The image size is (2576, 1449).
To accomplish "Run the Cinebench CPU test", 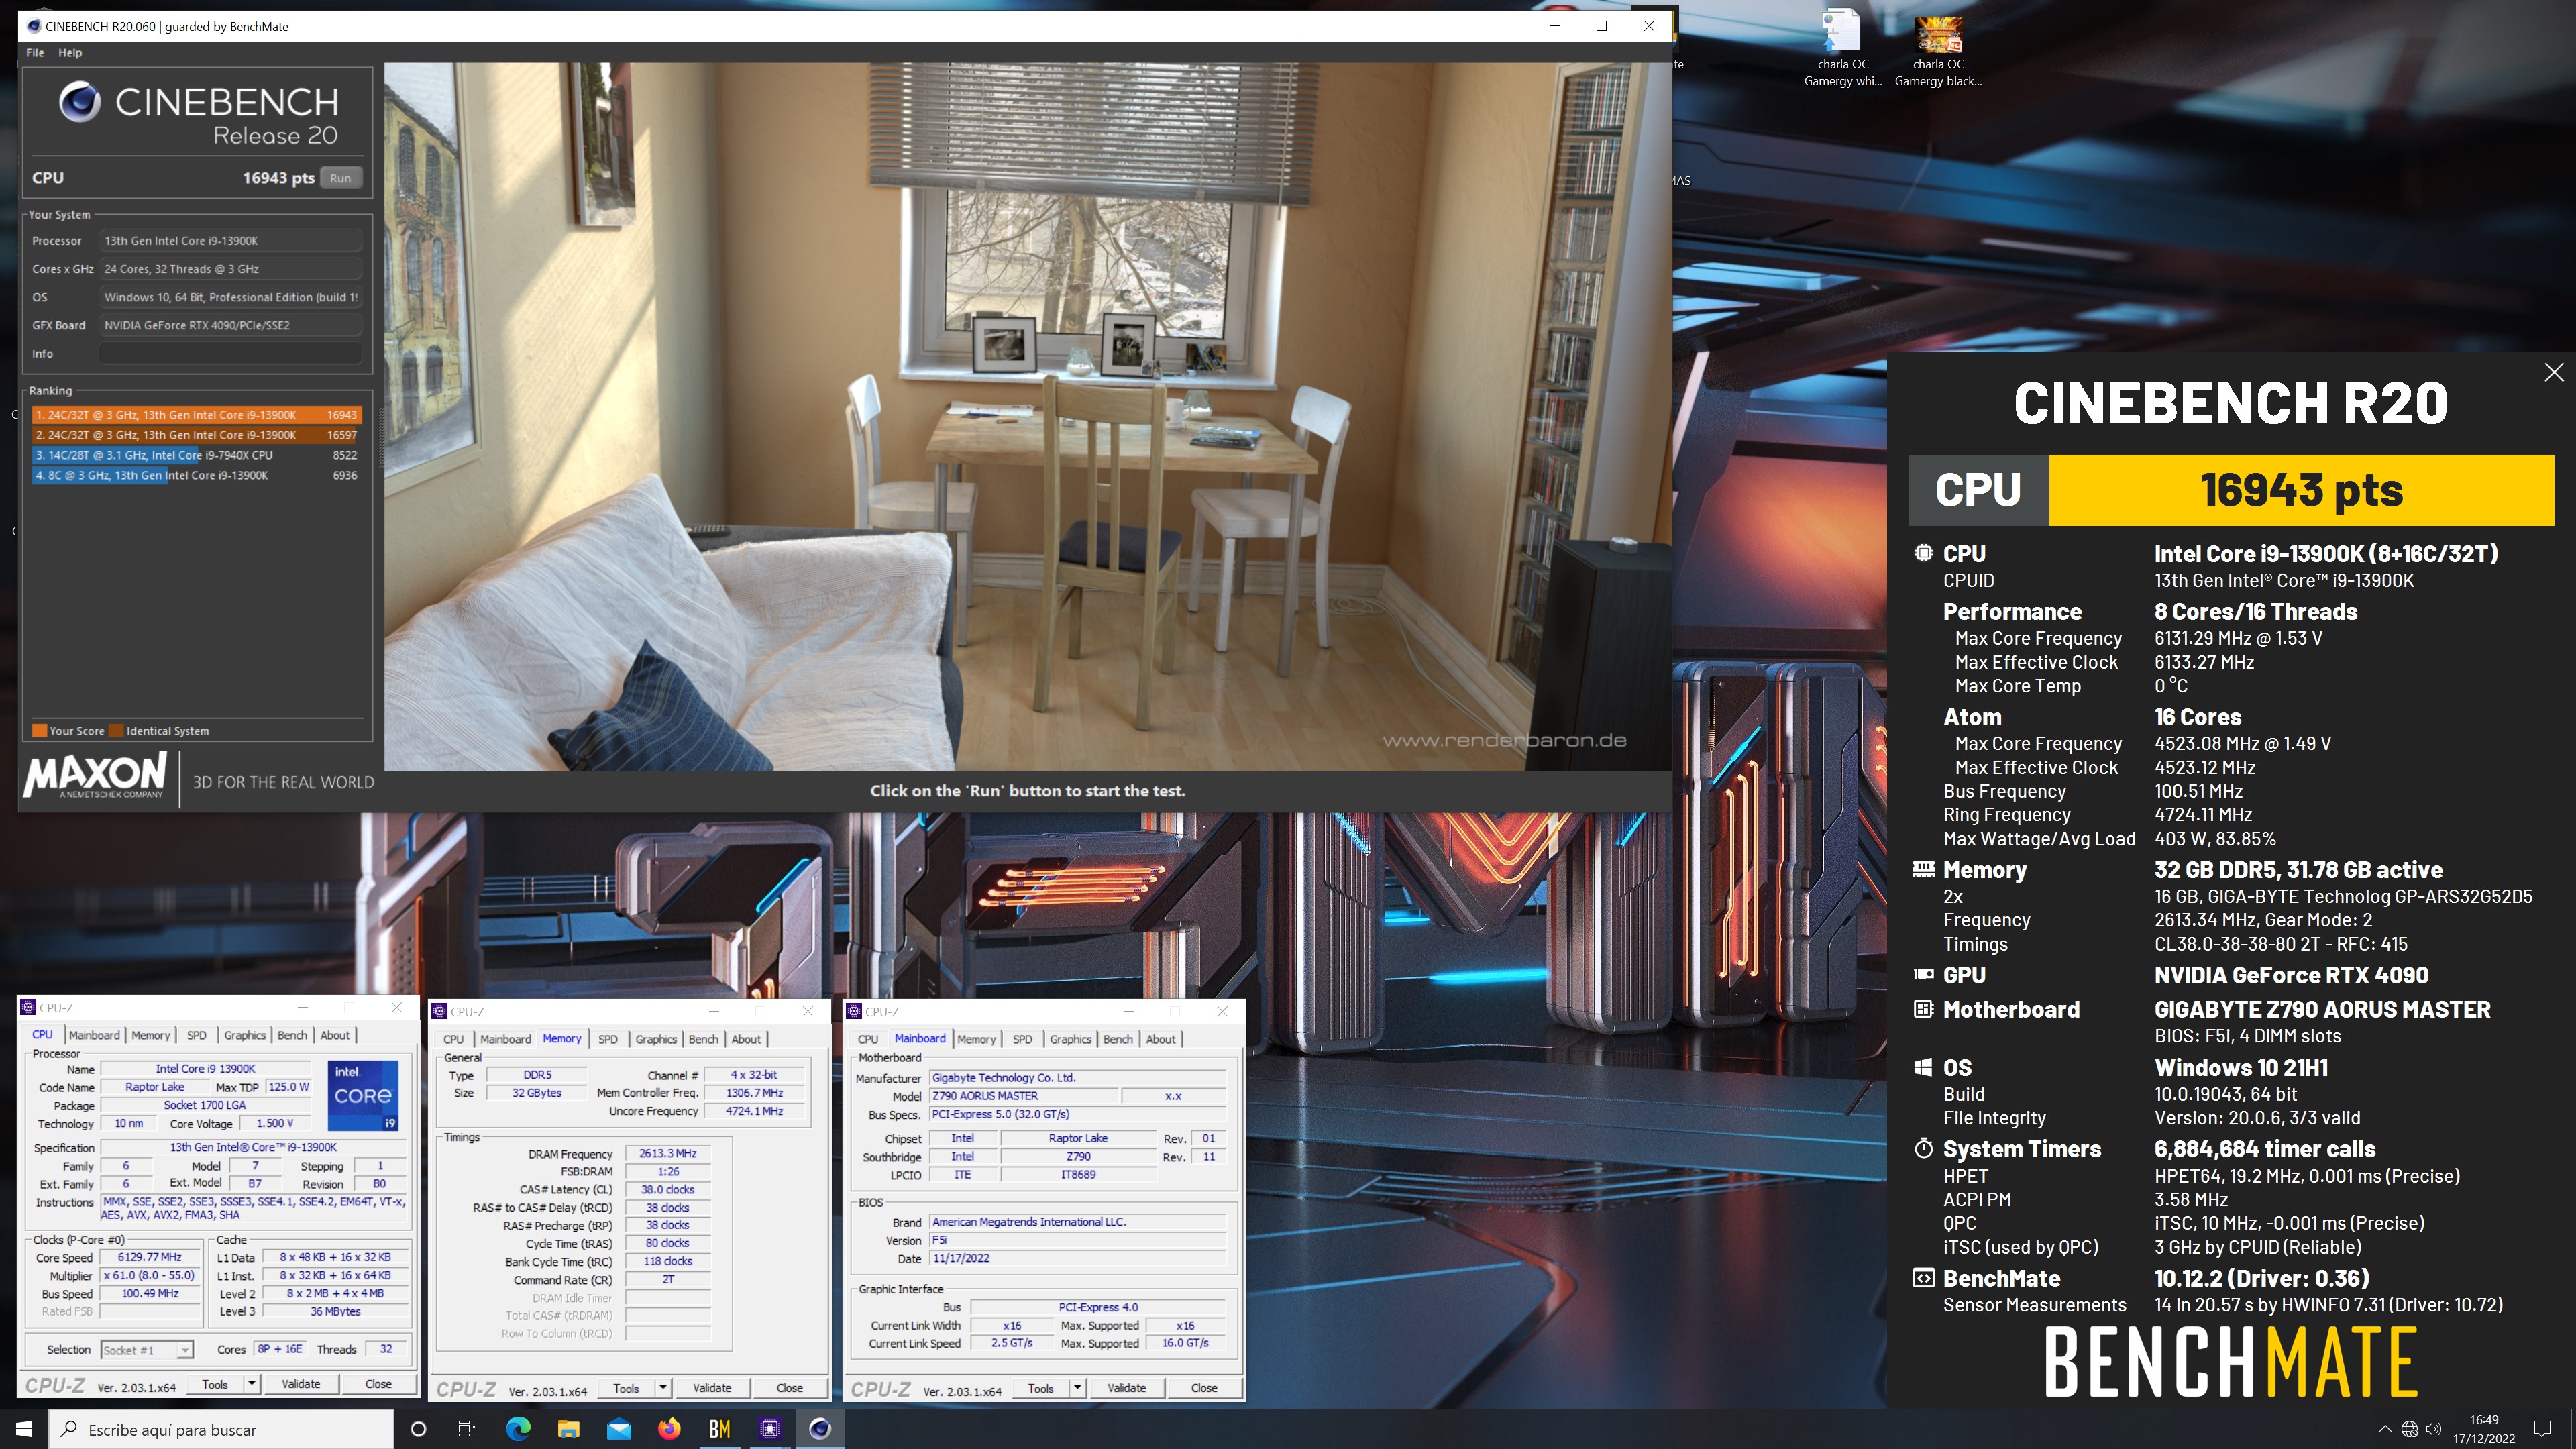I will point(341,178).
